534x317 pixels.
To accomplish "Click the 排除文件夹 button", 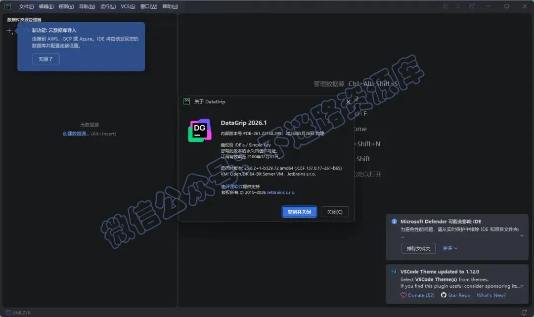I will click(419, 249).
